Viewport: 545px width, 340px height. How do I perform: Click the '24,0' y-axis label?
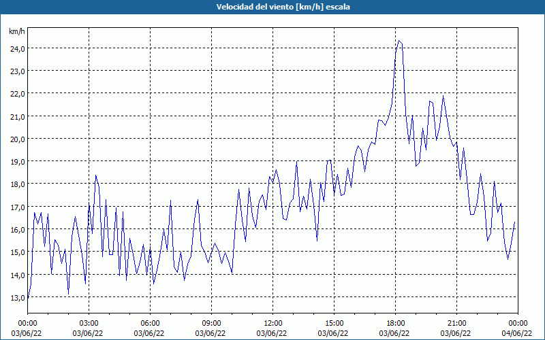tap(18, 48)
